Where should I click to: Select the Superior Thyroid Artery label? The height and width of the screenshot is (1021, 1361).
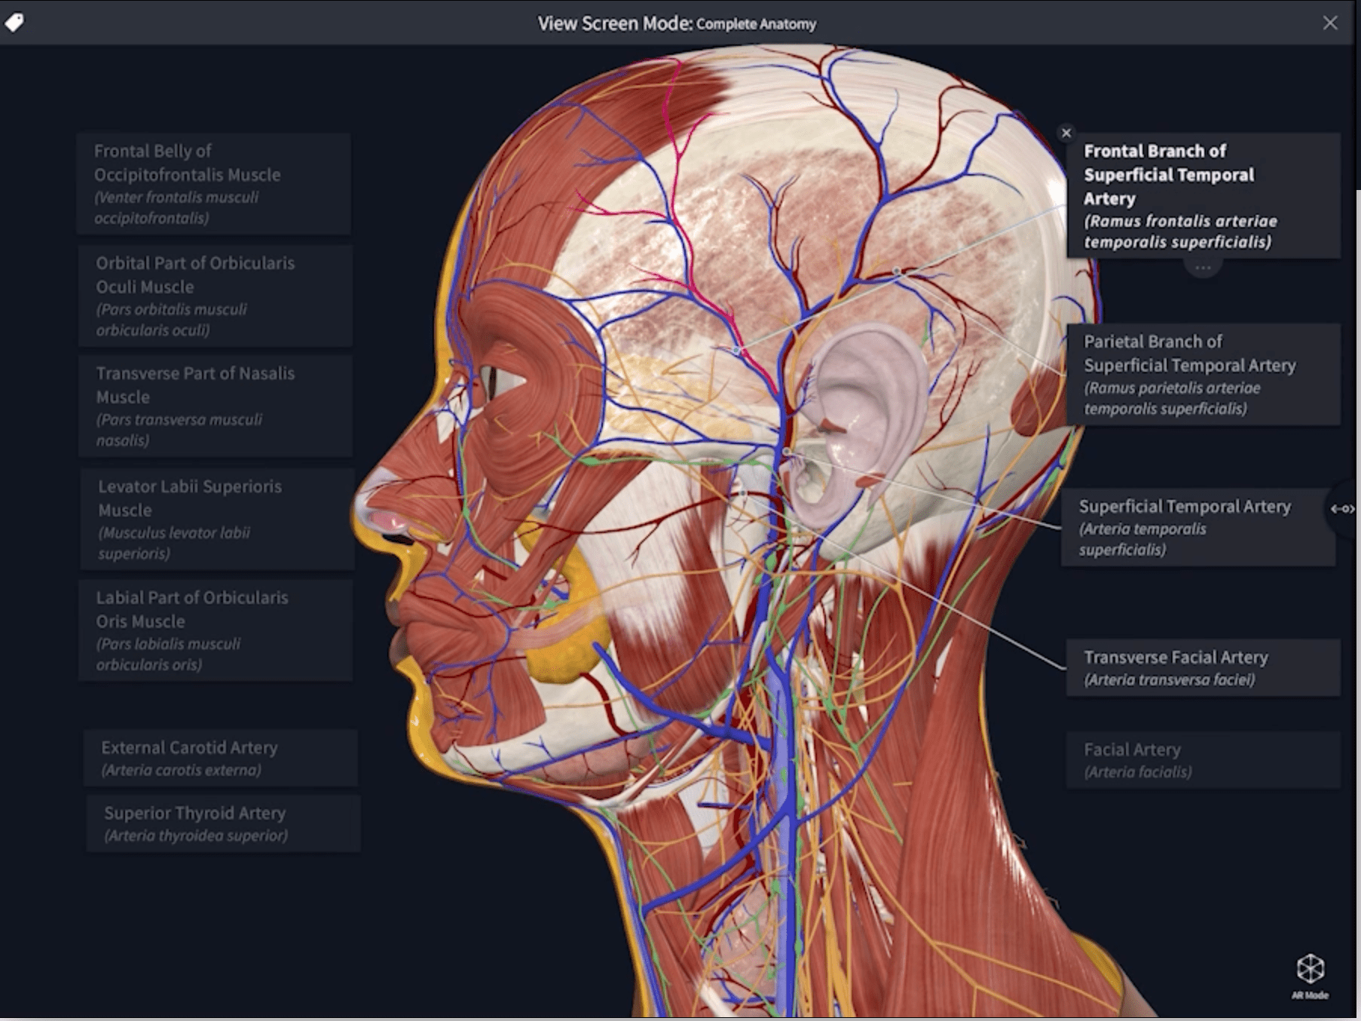(x=223, y=823)
